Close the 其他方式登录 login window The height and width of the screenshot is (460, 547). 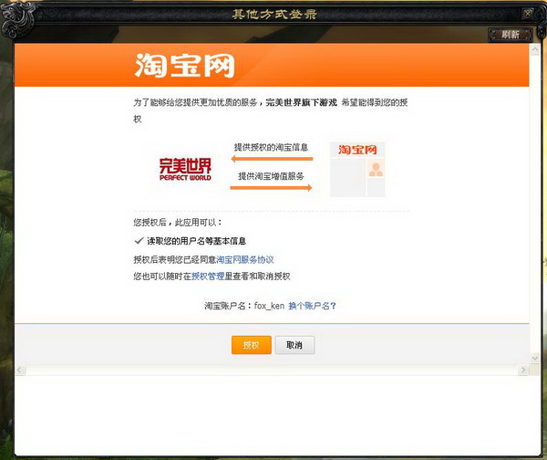click(528, 14)
